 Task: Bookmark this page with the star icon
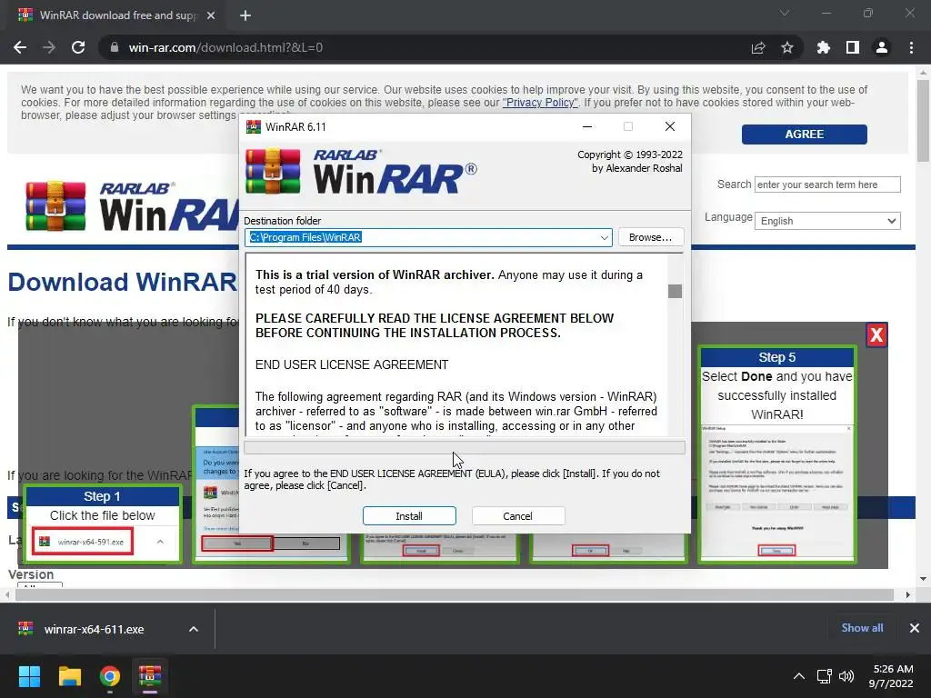(787, 47)
